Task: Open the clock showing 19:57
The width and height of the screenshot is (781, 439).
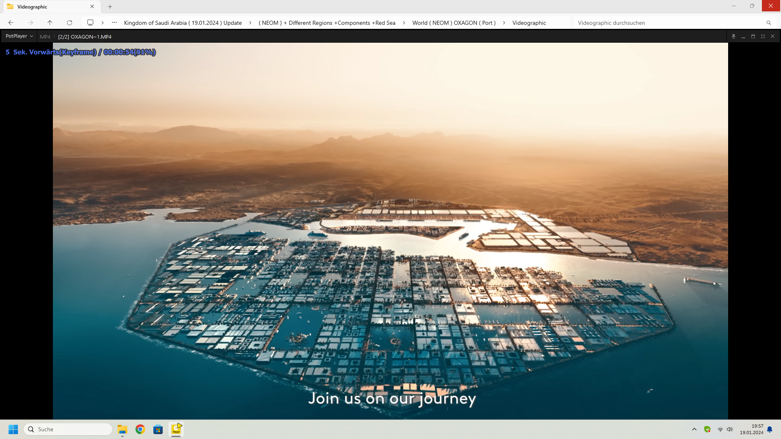Action: [752, 429]
